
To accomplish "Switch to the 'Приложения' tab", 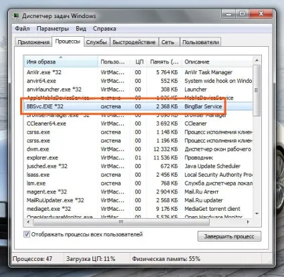I will click(33, 42).
